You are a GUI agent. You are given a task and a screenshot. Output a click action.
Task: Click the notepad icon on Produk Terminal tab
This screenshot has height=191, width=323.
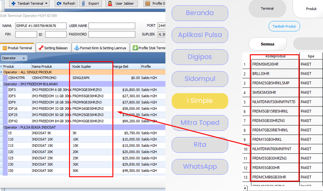coord(4,48)
